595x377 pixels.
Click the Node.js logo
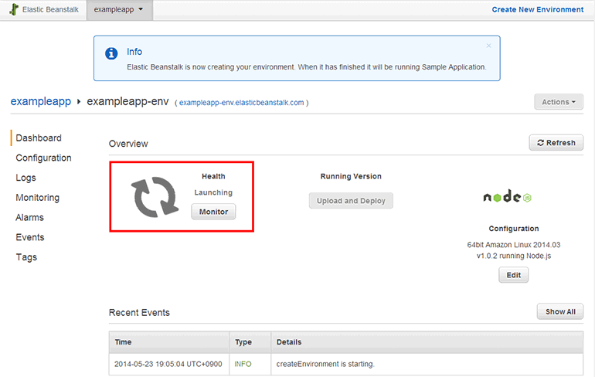[507, 197]
